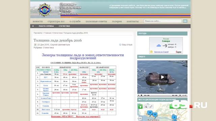Open the Ваш отзыв link
The width and height of the screenshot is (216, 121).
point(127,45)
